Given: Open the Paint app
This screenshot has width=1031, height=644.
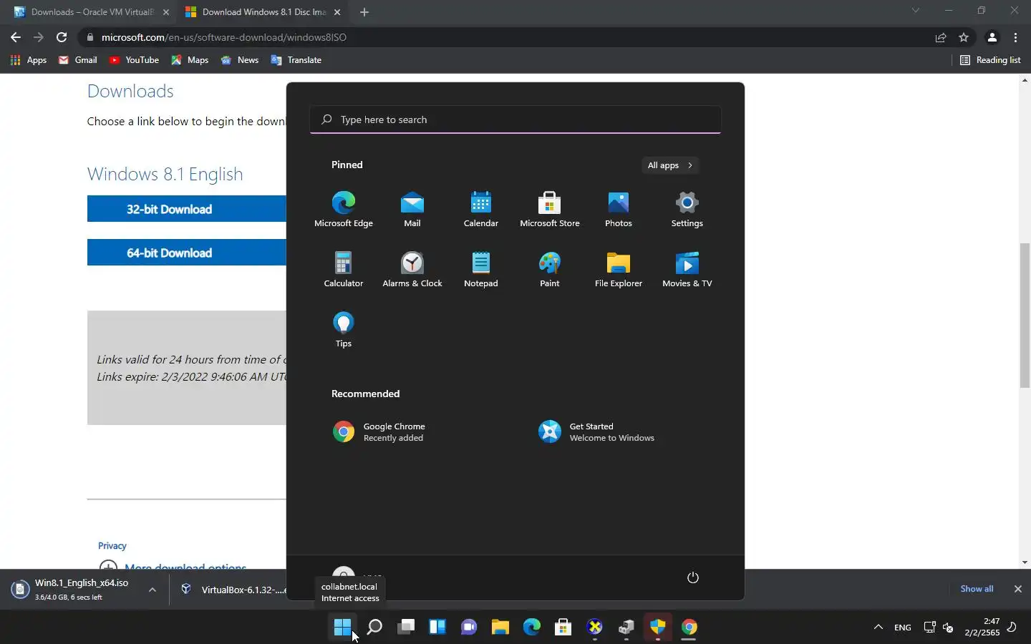Looking at the screenshot, I should pos(550,269).
